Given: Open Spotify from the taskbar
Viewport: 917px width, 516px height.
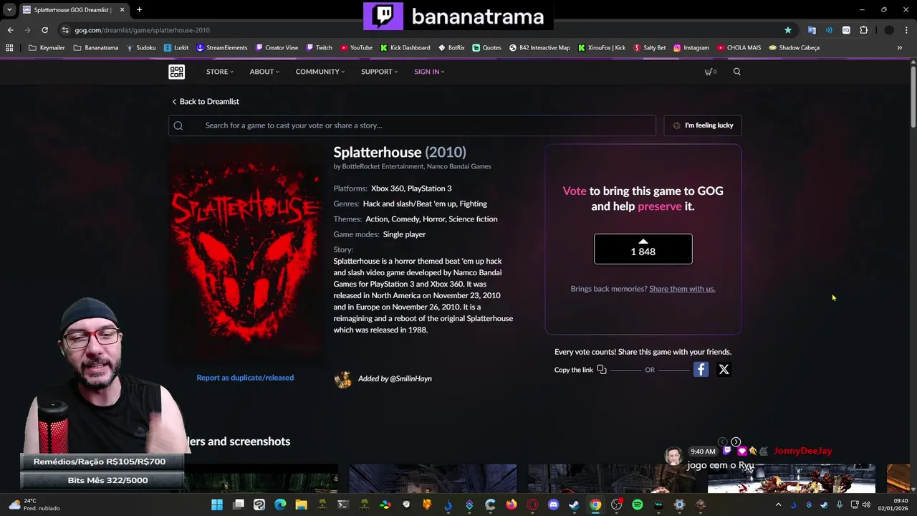Looking at the screenshot, I should pos(637,505).
